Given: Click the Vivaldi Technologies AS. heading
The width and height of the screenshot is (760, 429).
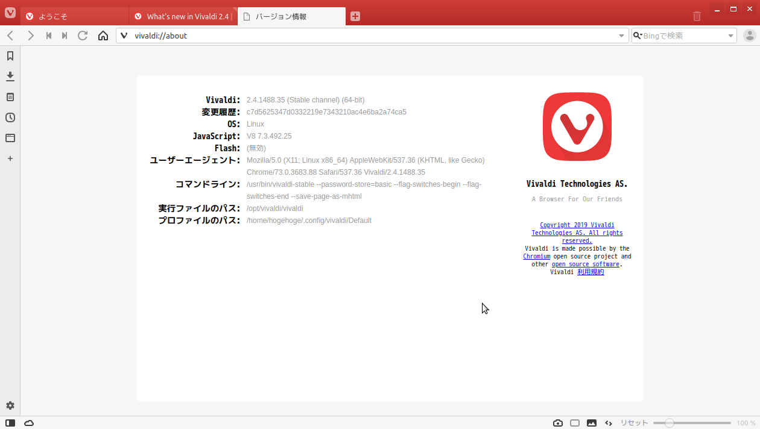Looking at the screenshot, I should [x=577, y=184].
